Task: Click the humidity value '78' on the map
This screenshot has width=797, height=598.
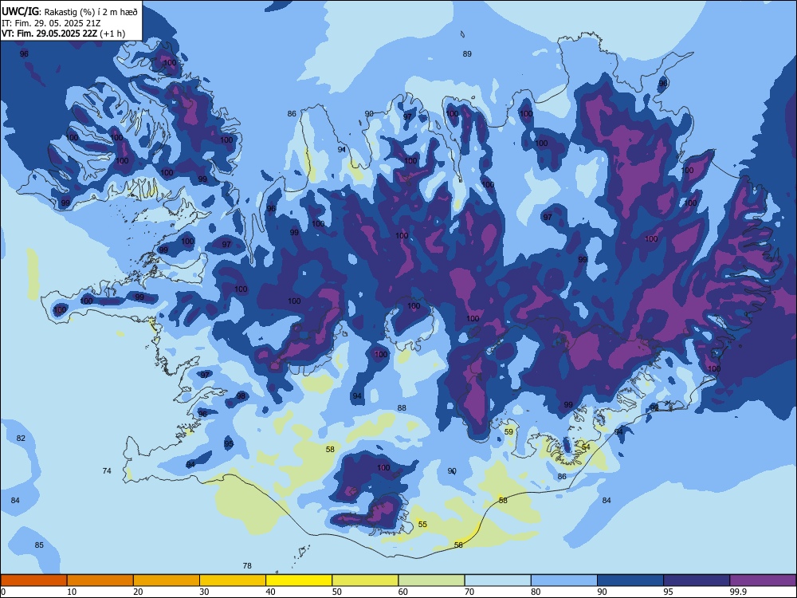Action: point(247,565)
